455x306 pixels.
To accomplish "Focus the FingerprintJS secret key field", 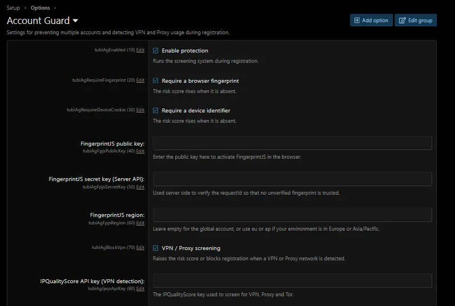I will coord(292,179).
